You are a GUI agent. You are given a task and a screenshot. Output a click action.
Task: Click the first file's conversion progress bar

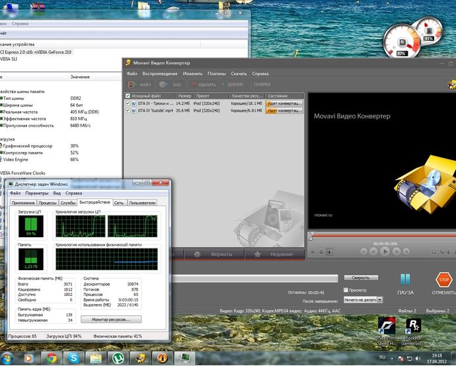coord(284,103)
